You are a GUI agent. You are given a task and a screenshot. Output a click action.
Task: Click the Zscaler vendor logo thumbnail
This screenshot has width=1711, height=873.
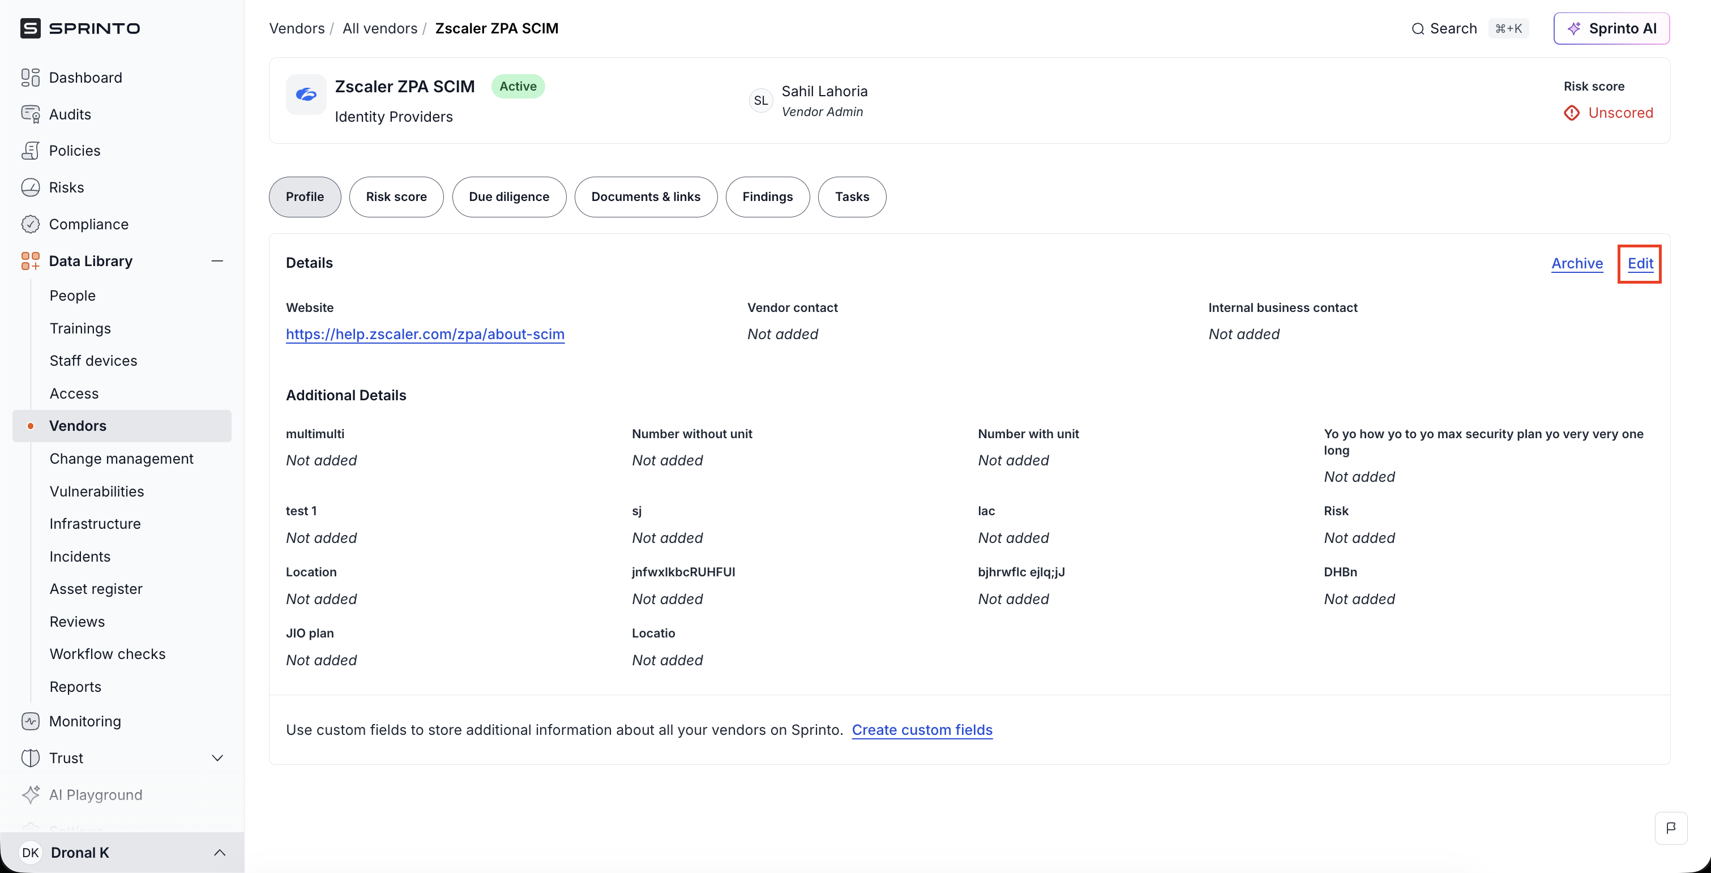click(x=306, y=95)
